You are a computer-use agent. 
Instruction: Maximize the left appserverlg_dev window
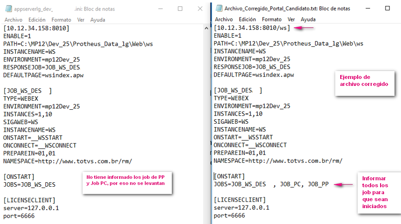point(180,8)
